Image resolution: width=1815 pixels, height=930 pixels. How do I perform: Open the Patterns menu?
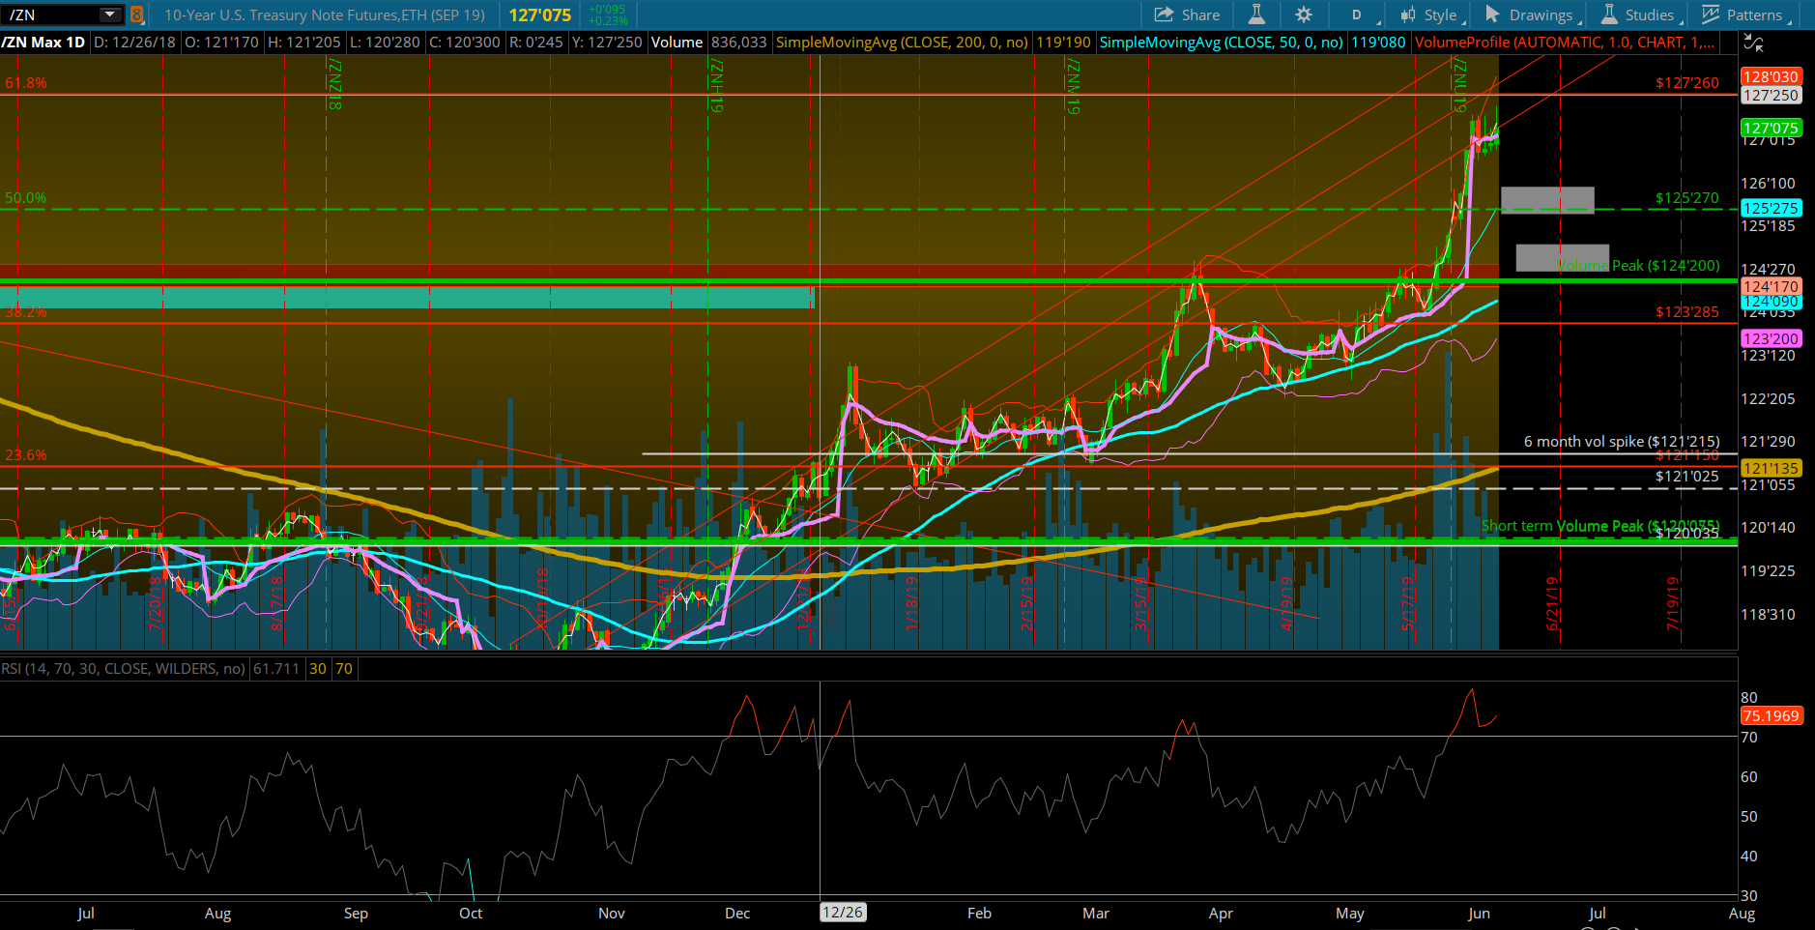pyautogui.click(x=1747, y=15)
